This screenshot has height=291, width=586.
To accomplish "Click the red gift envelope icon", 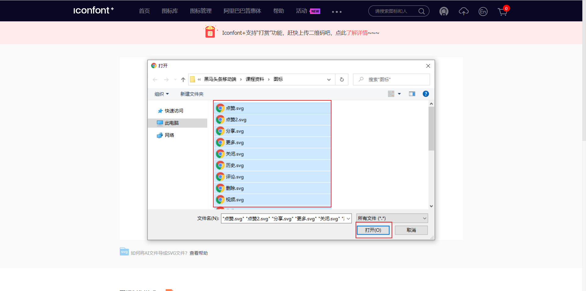I will (210, 32).
